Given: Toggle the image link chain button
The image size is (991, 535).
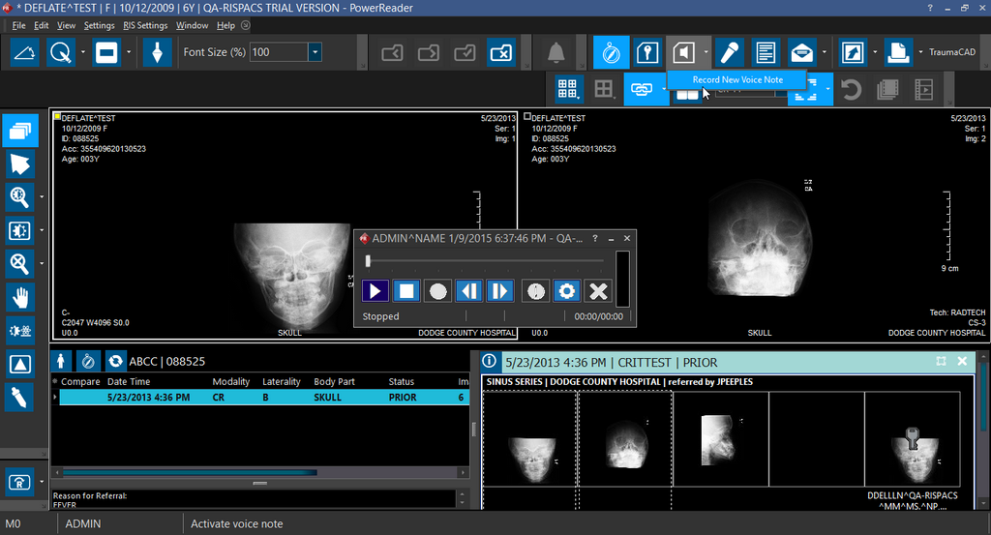Looking at the screenshot, I should [x=641, y=90].
